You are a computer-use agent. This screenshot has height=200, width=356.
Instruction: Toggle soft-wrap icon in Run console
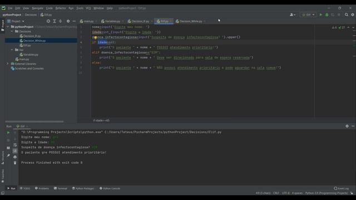pyautogui.click(x=15, y=145)
